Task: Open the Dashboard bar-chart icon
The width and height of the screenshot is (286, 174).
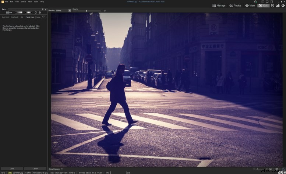Action: (278, 6)
